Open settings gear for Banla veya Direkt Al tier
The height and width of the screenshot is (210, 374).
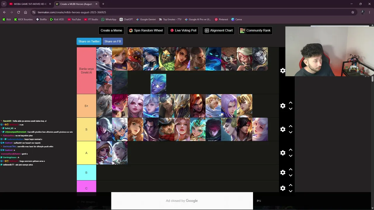pos(283,71)
